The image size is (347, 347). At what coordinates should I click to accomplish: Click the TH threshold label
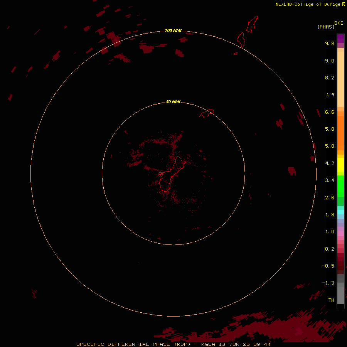tap(331, 300)
